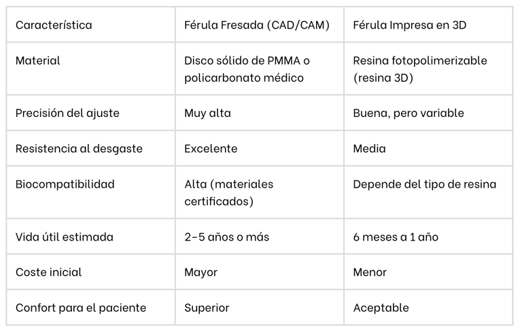The image size is (522, 331).
Task: Click the "Alta (materiales certificados)" cell
Action: coord(230,192)
